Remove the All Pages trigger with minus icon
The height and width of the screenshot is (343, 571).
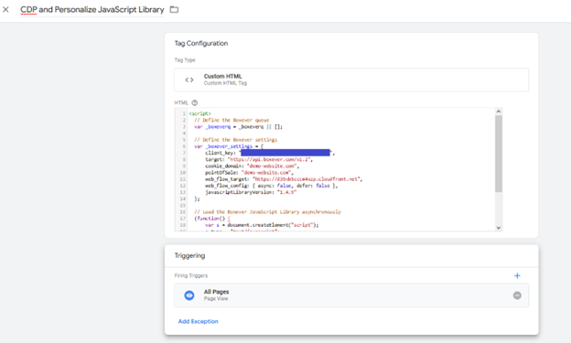point(517,295)
